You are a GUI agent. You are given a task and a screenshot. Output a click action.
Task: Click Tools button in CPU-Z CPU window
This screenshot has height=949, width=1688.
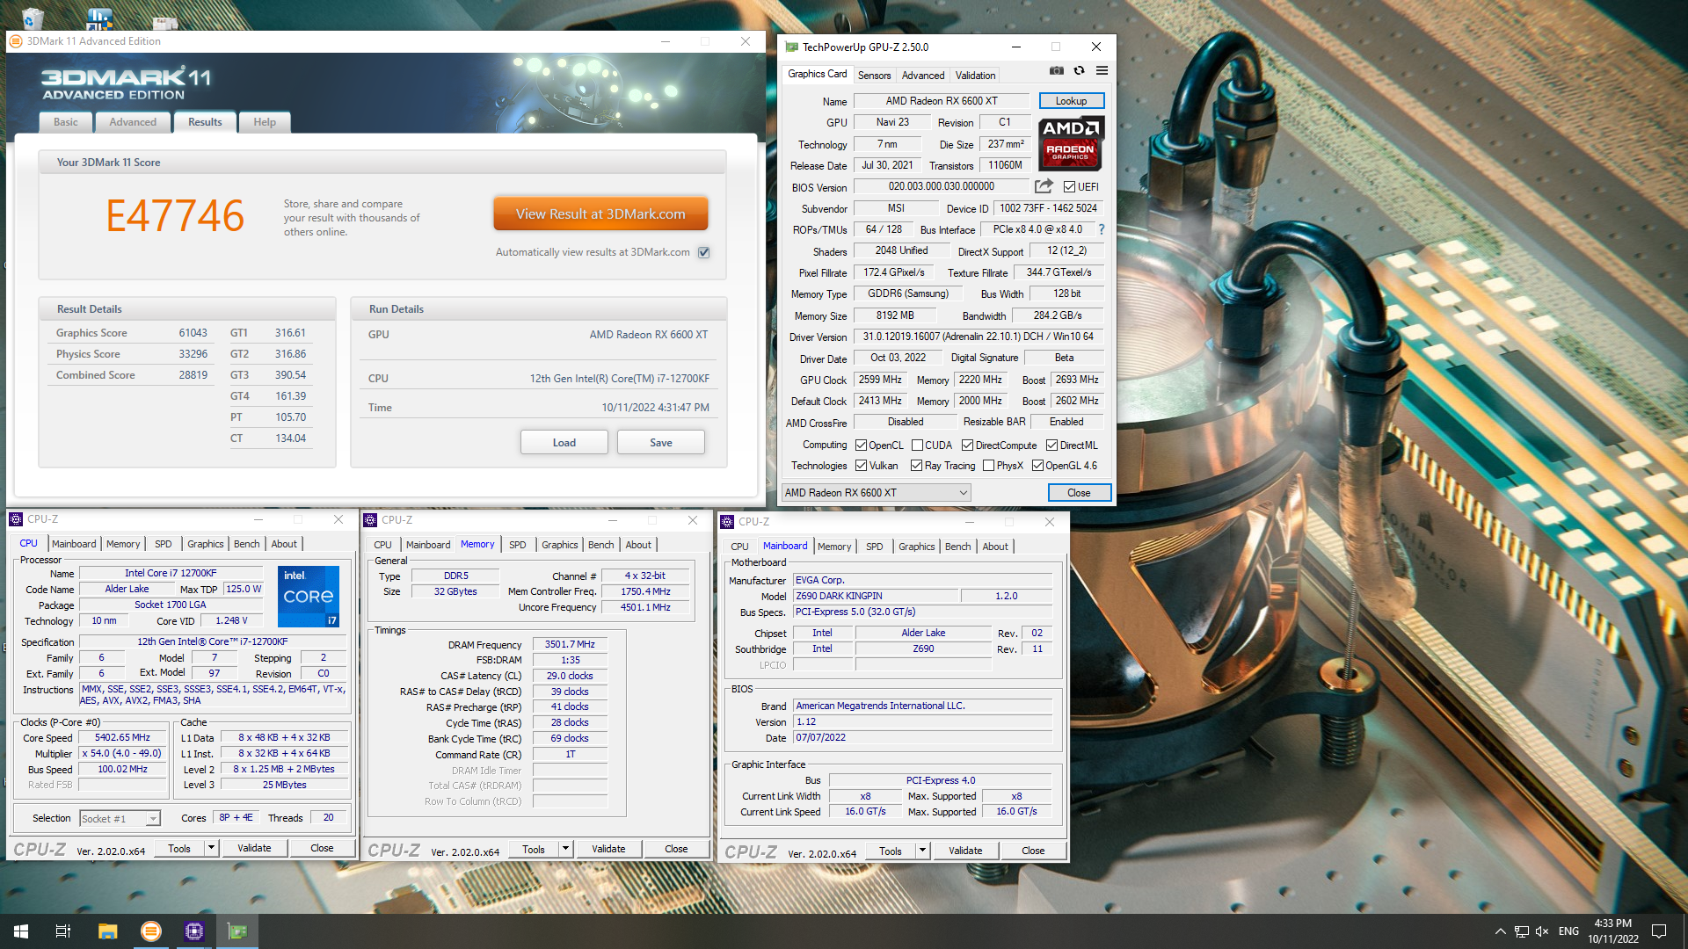pos(179,848)
